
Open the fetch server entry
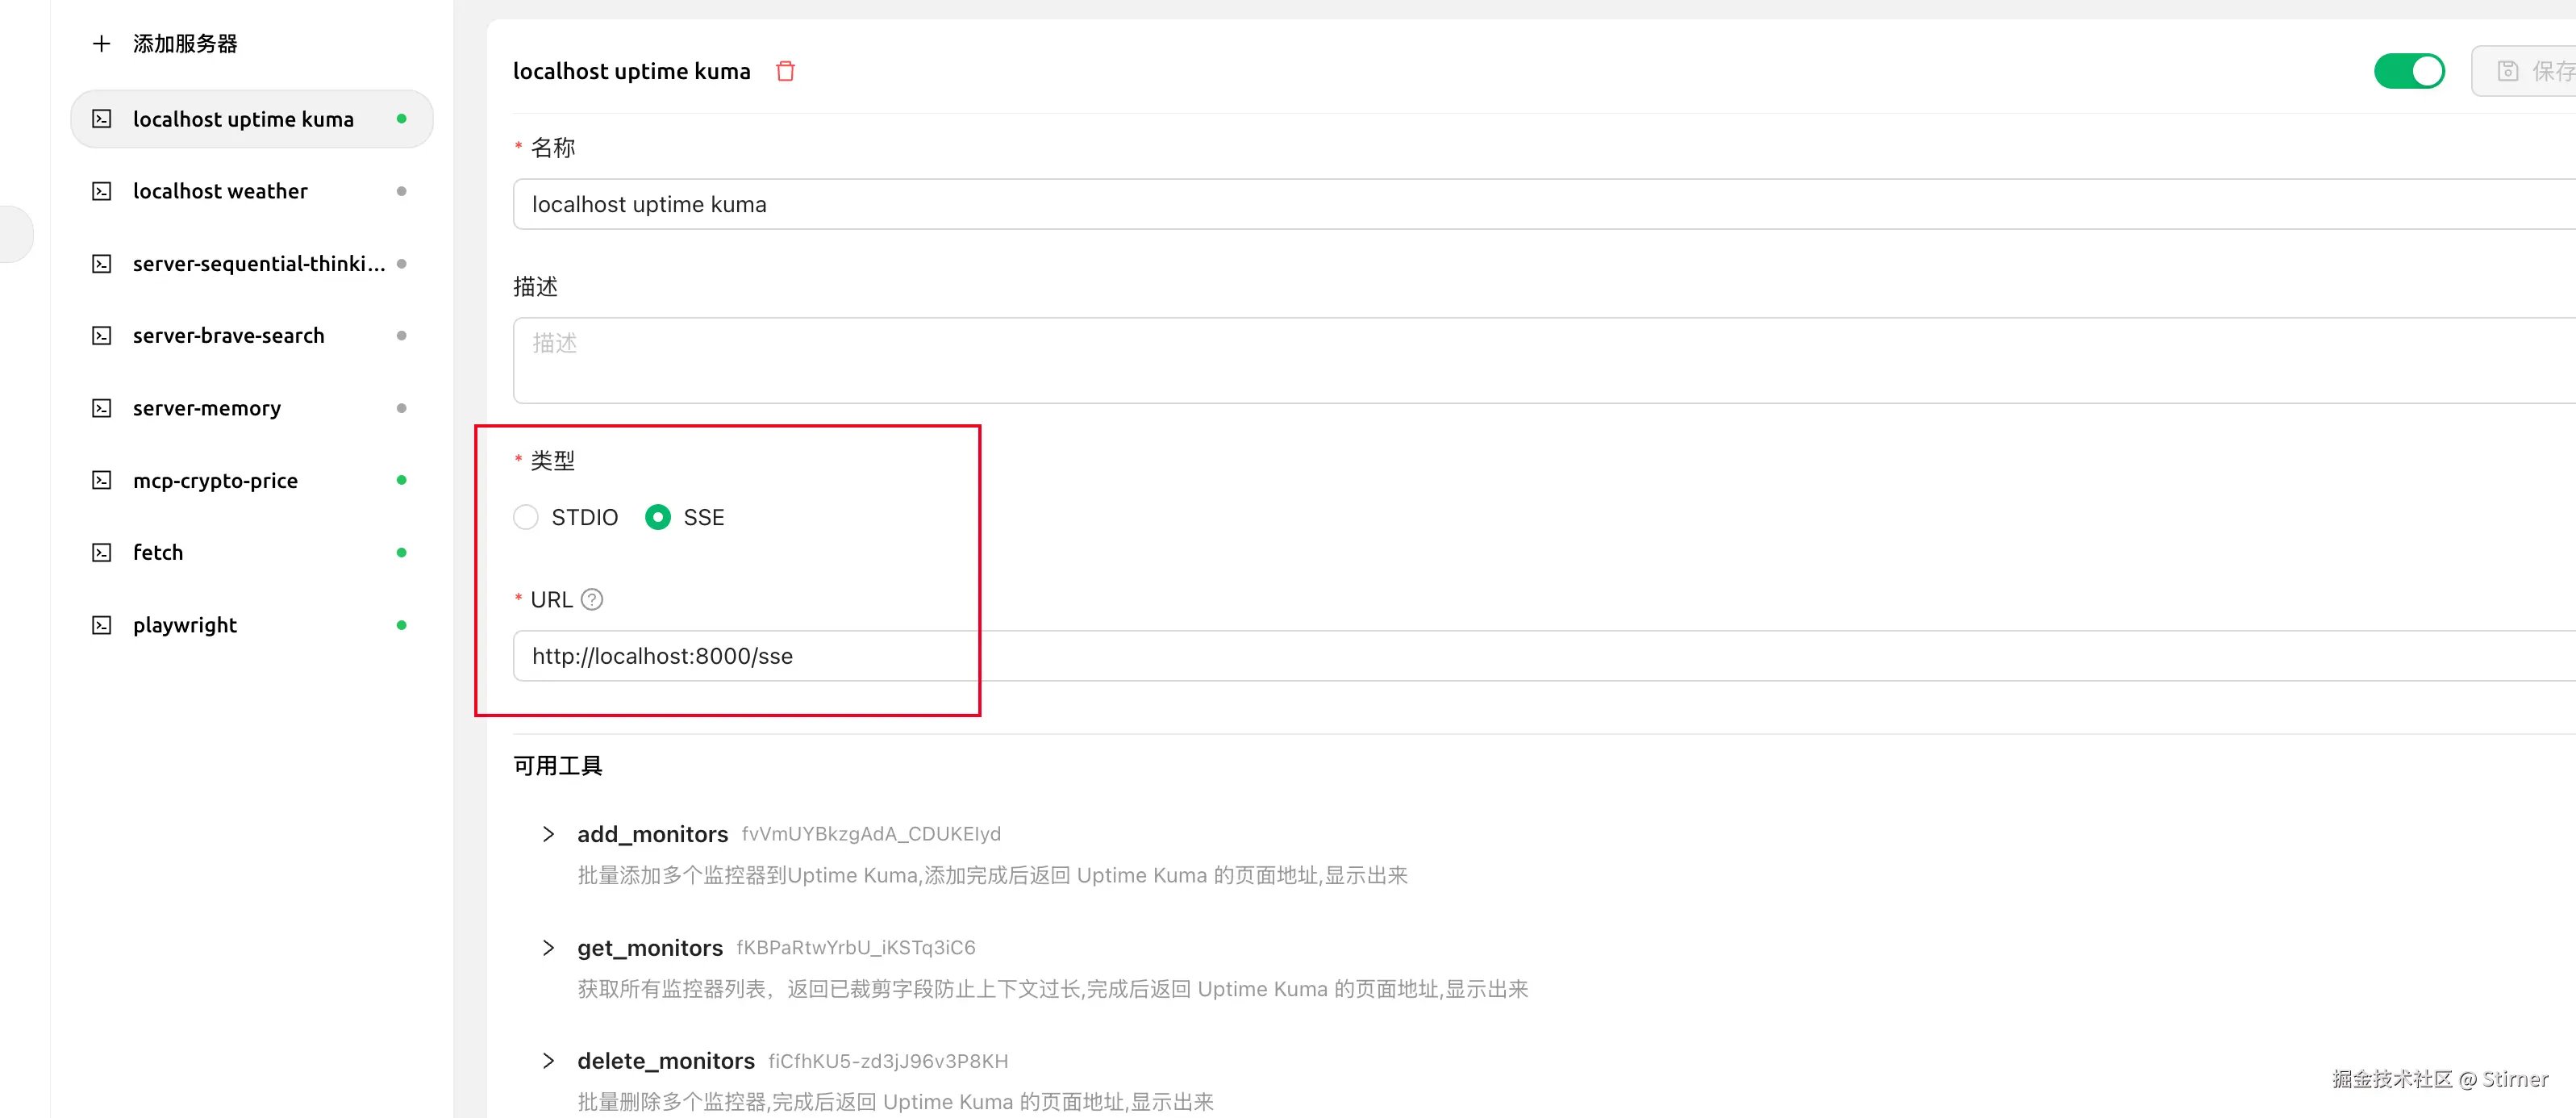coord(158,552)
